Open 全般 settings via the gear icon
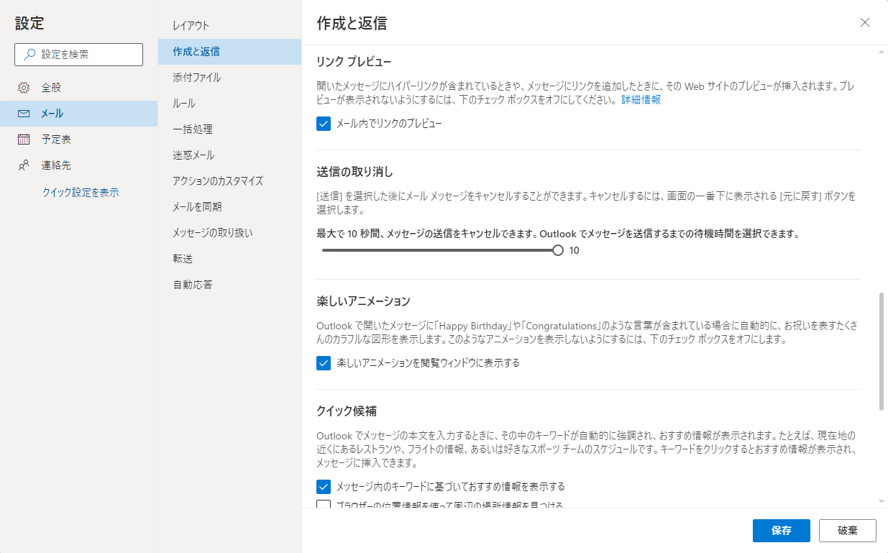The image size is (888, 553). pyautogui.click(x=22, y=86)
